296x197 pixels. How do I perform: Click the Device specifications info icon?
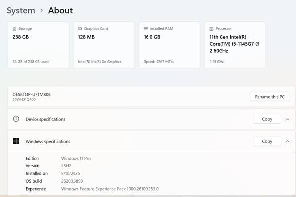(x=16, y=119)
